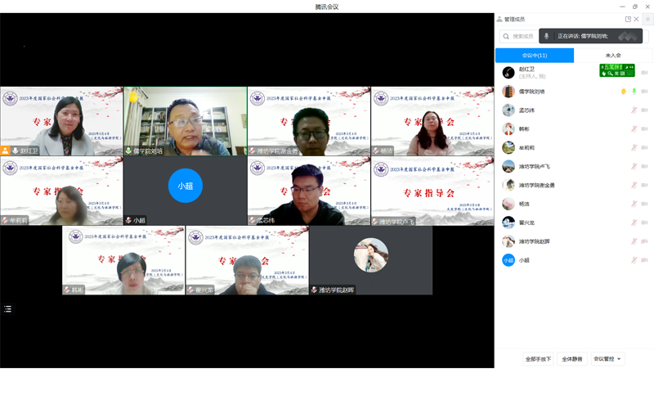Click the camera icon for 孟芯纬
Screen dimensions: 654x409
tap(644, 110)
